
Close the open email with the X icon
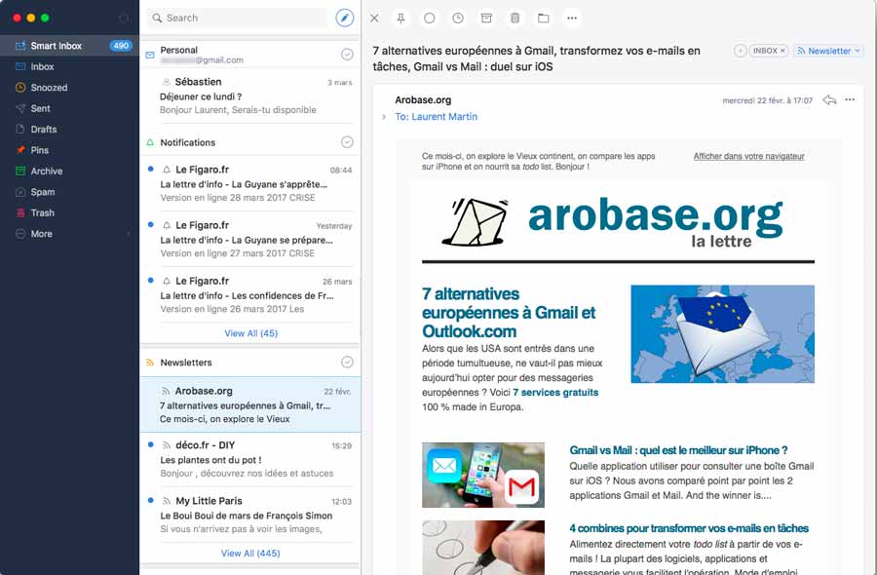(x=374, y=18)
